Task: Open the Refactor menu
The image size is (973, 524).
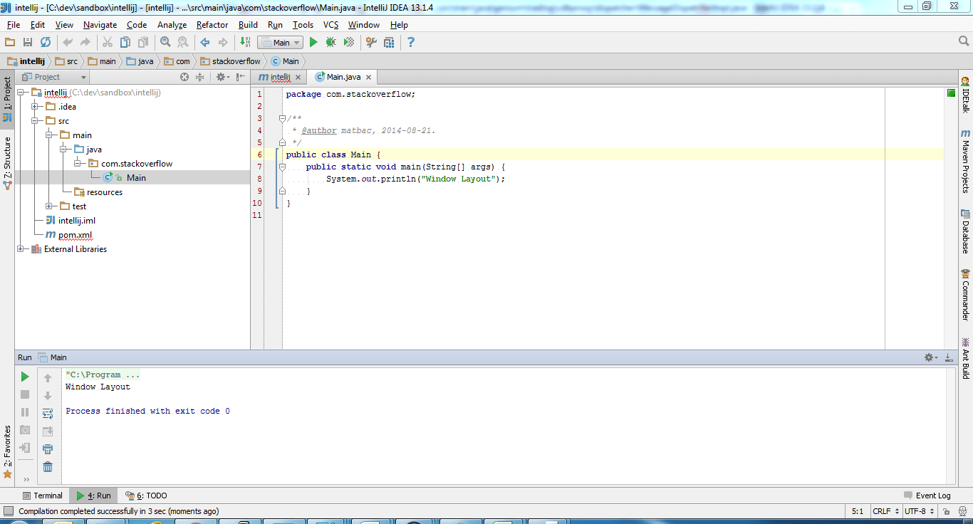Action: pyautogui.click(x=212, y=25)
